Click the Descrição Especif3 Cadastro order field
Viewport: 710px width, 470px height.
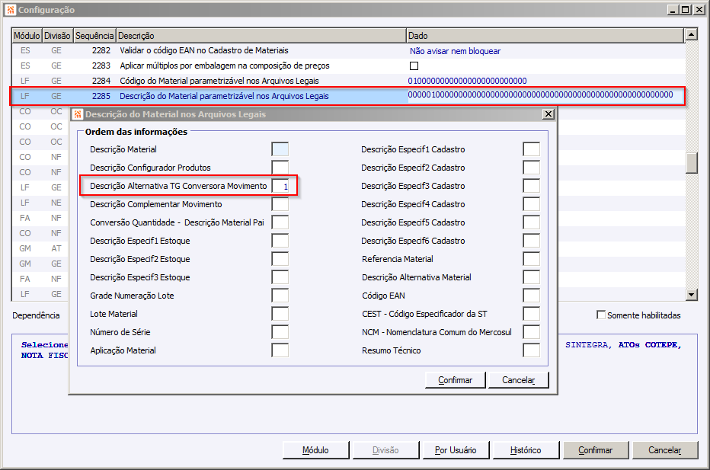pos(531,186)
